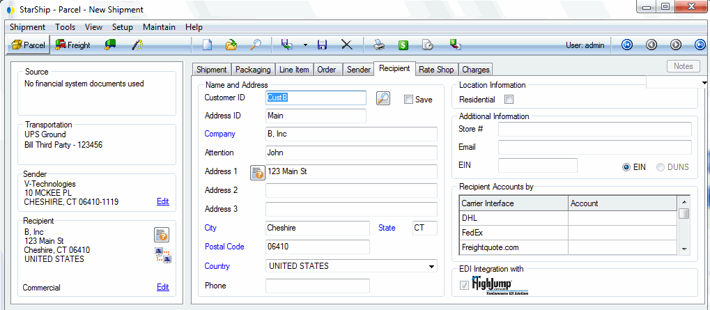710x310 pixels.
Task: Click the red document with arrow toolbar icon
Action: 454,45
